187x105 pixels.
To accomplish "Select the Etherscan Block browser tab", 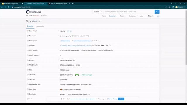I will (36, 4).
